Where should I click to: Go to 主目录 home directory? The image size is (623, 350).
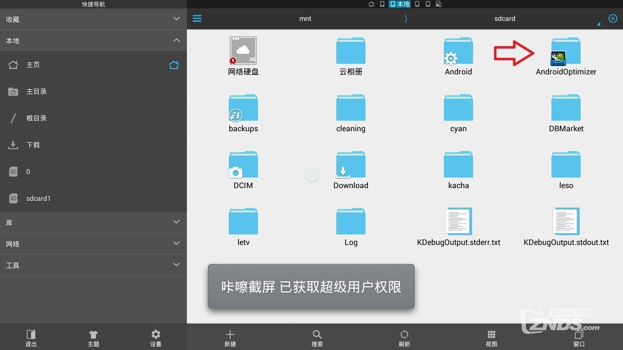coord(93,91)
